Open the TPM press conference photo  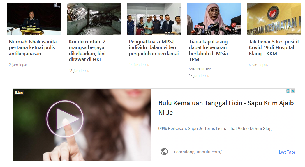click(214, 19)
